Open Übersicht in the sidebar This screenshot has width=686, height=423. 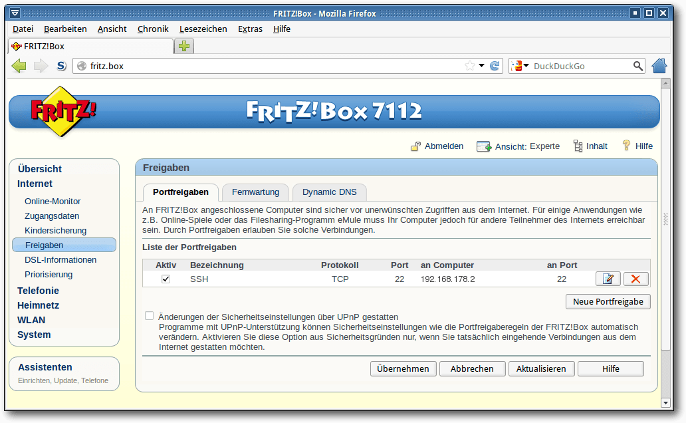click(x=40, y=169)
